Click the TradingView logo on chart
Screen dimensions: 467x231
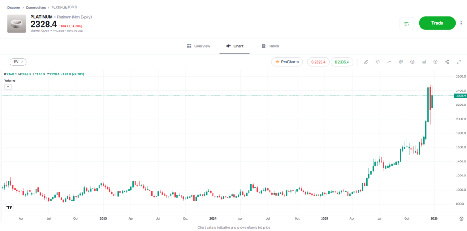click(9, 207)
